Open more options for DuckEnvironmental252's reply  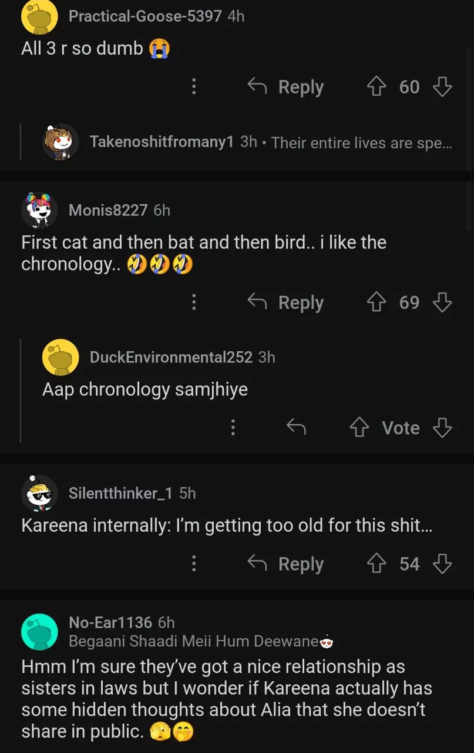click(x=233, y=428)
